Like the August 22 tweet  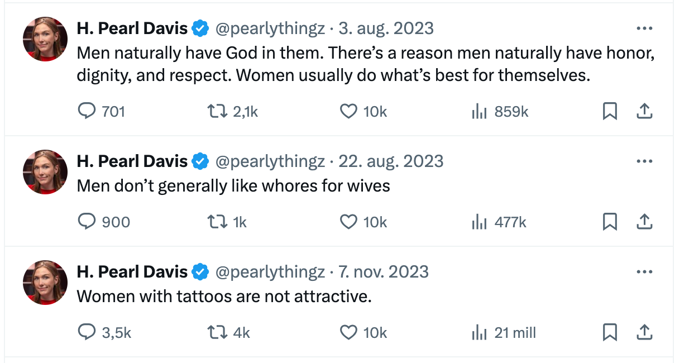click(x=363, y=222)
